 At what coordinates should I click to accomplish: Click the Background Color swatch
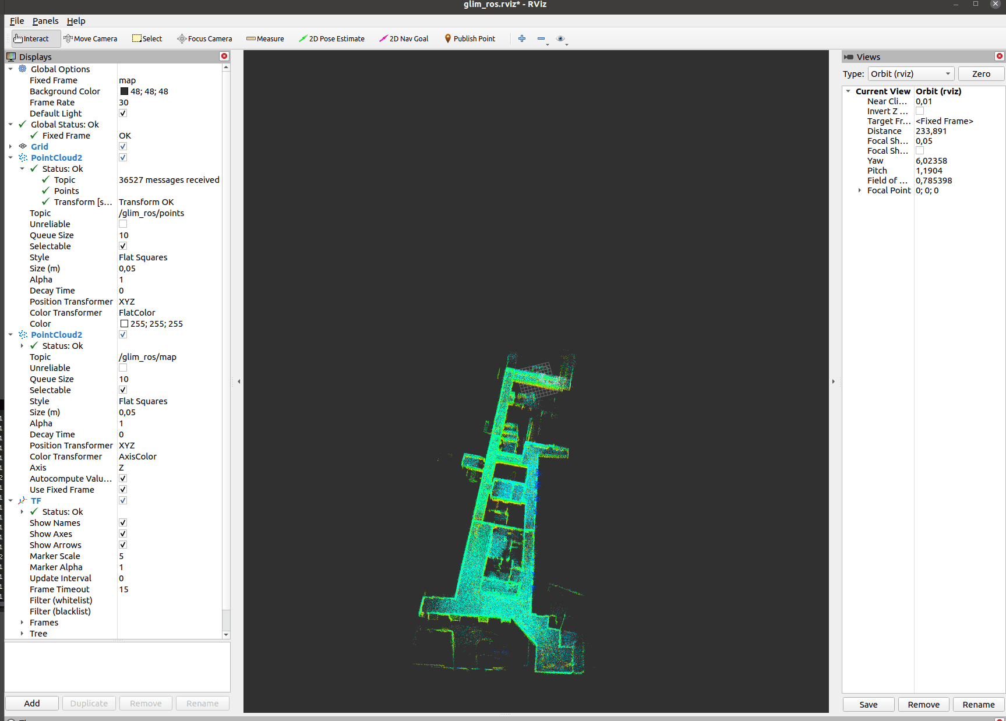pyautogui.click(x=124, y=91)
